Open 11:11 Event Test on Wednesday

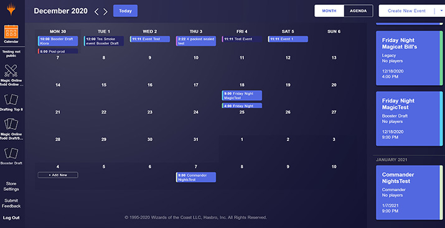point(150,39)
